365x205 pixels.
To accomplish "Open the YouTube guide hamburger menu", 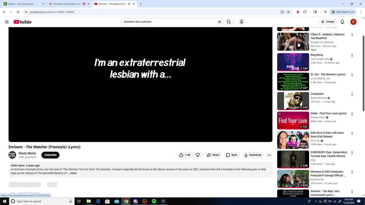I will pyautogui.click(x=7, y=22).
